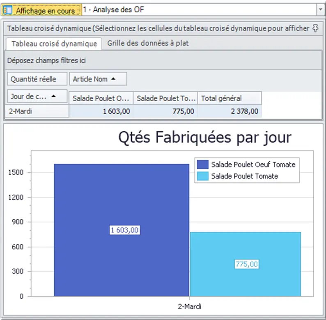Viewport: 326px width, 320px height.
Task: Toggle the Jour de c... sort arrow
Action: pyautogui.click(x=54, y=96)
